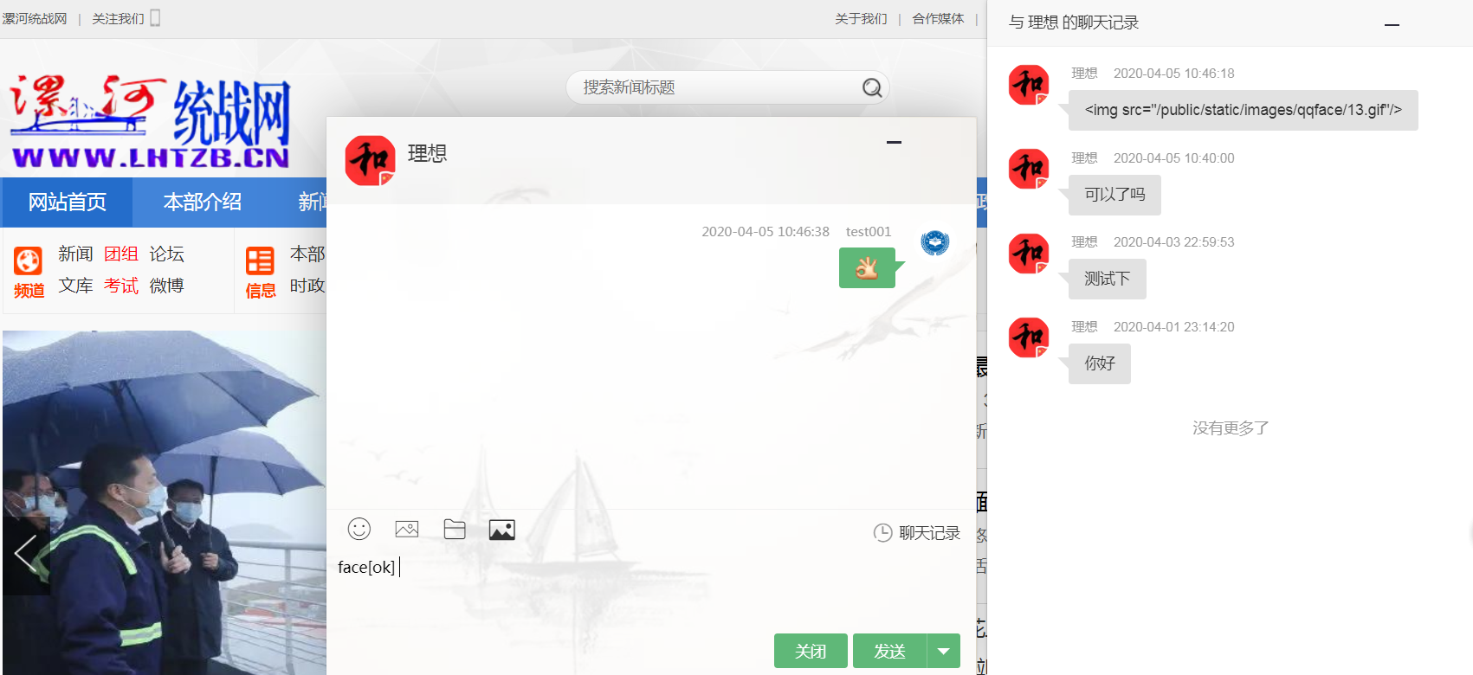
Task: Click the phone icon beside 关注我们
Action: point(155,18)
